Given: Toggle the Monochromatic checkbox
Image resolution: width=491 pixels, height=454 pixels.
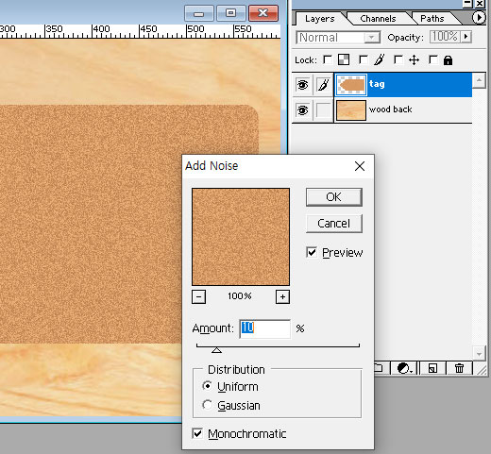Looking at the screenshot, I should 197,433.
